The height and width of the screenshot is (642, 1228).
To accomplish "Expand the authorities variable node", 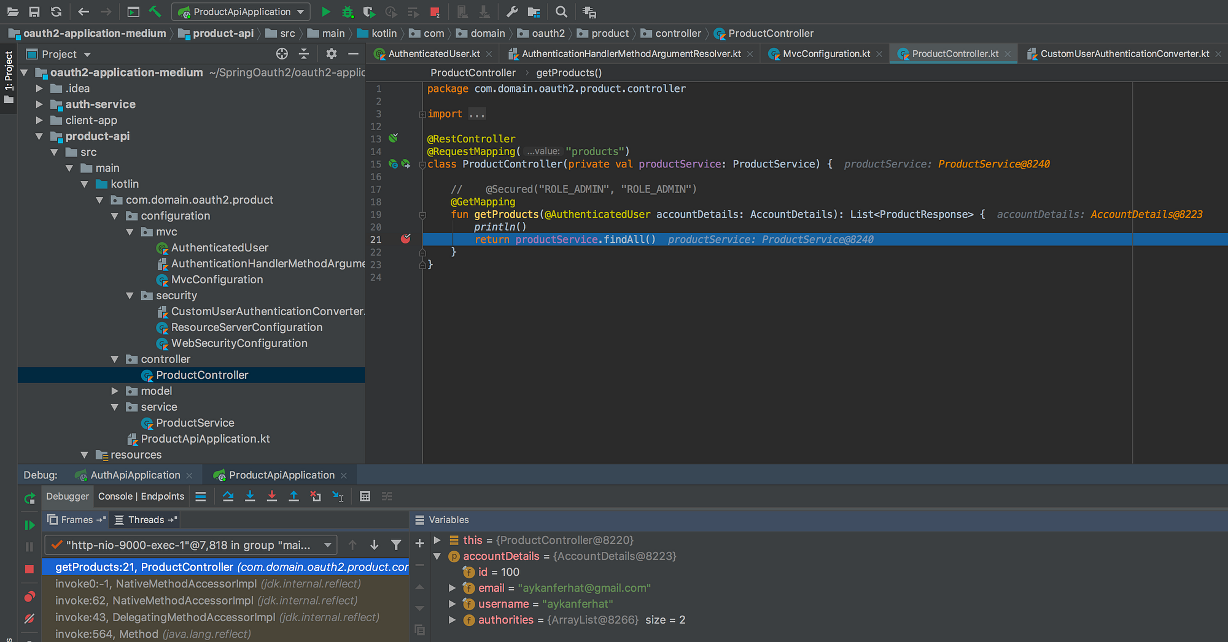I will pyautogui.click(x=453, y=620).
